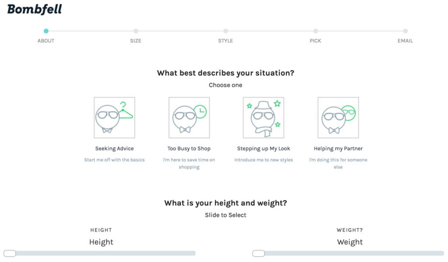
Task: Go to the STYLE step label
Action: [x=225, y=41]
